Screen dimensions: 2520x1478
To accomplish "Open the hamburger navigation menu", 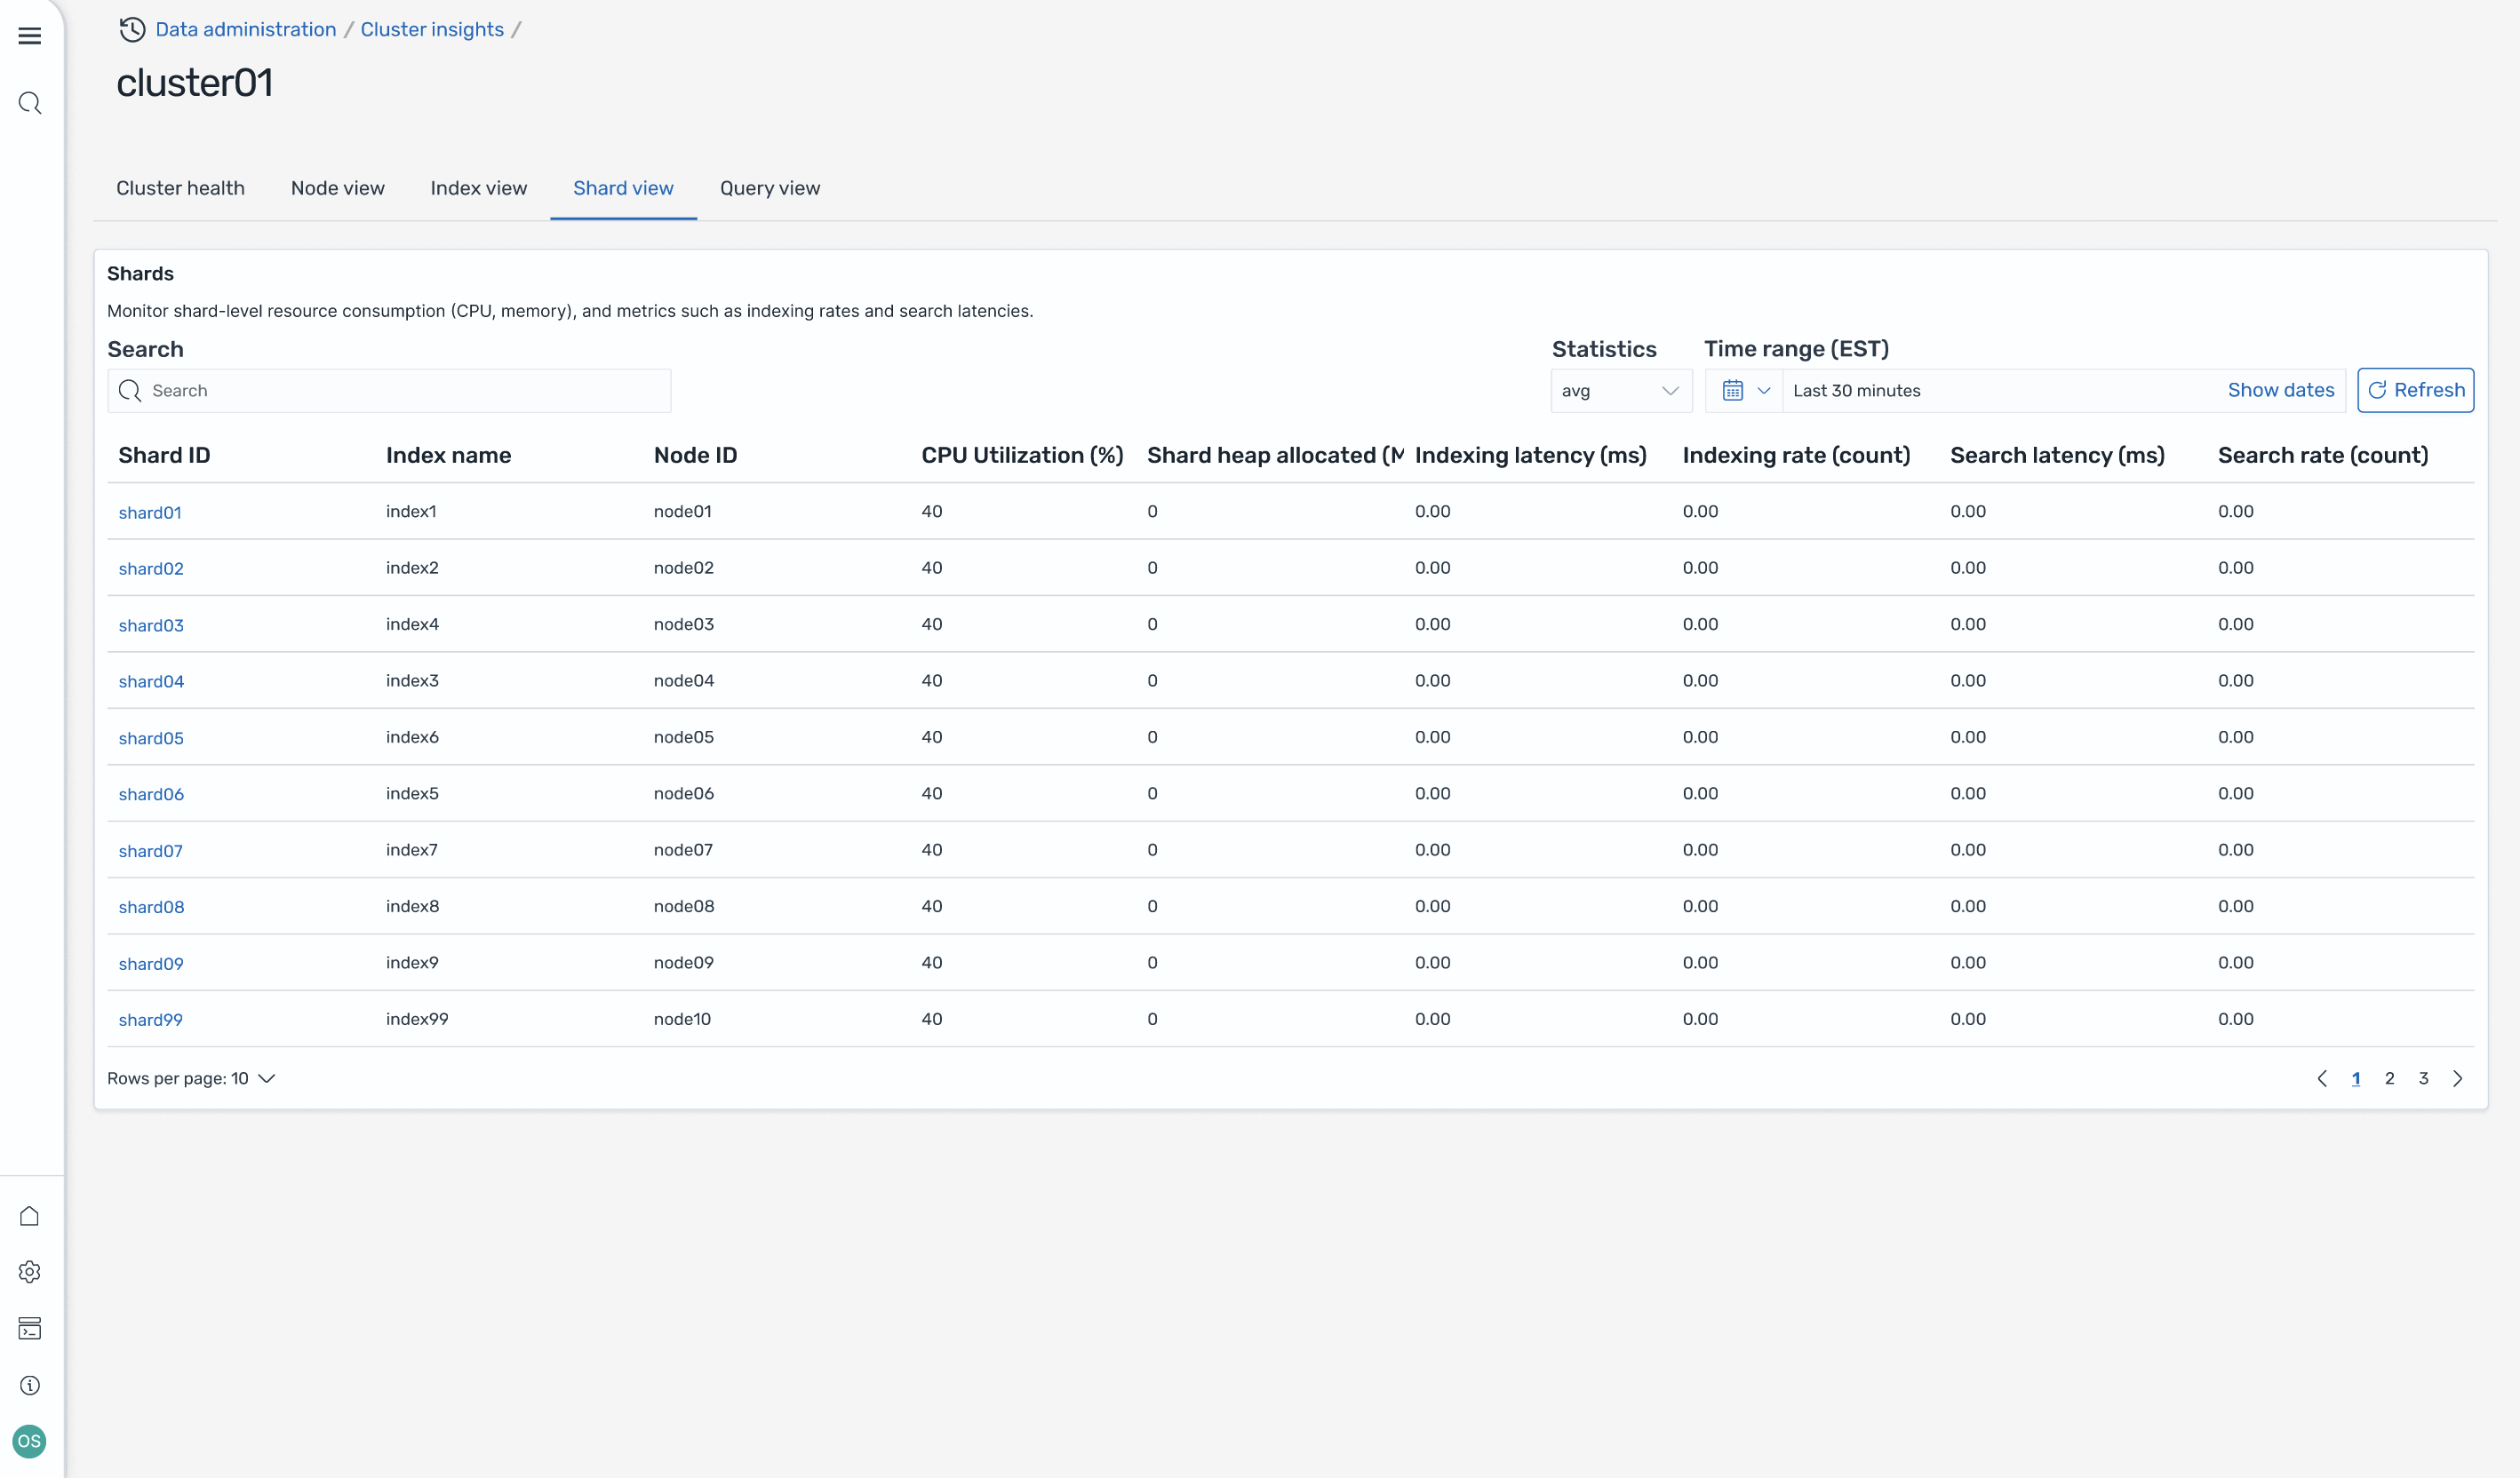I will 30,36.
